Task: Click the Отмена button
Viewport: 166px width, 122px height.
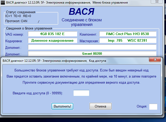Action: [x=101, y=106]
